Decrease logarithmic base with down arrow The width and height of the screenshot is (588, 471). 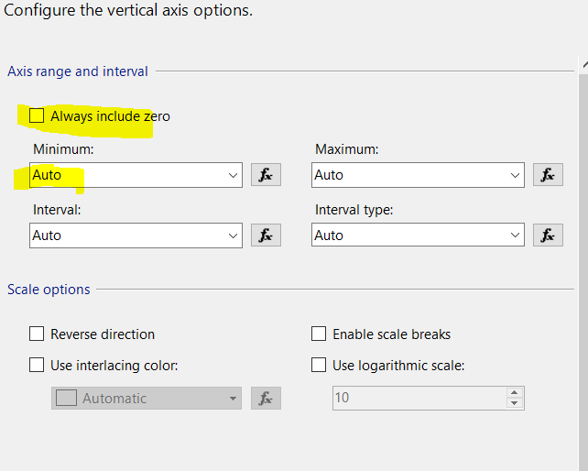coord(515,403)
